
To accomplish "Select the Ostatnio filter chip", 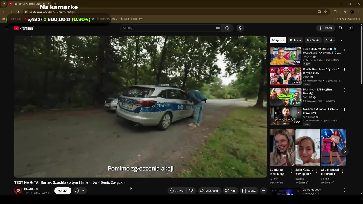I will click(330, 40).
